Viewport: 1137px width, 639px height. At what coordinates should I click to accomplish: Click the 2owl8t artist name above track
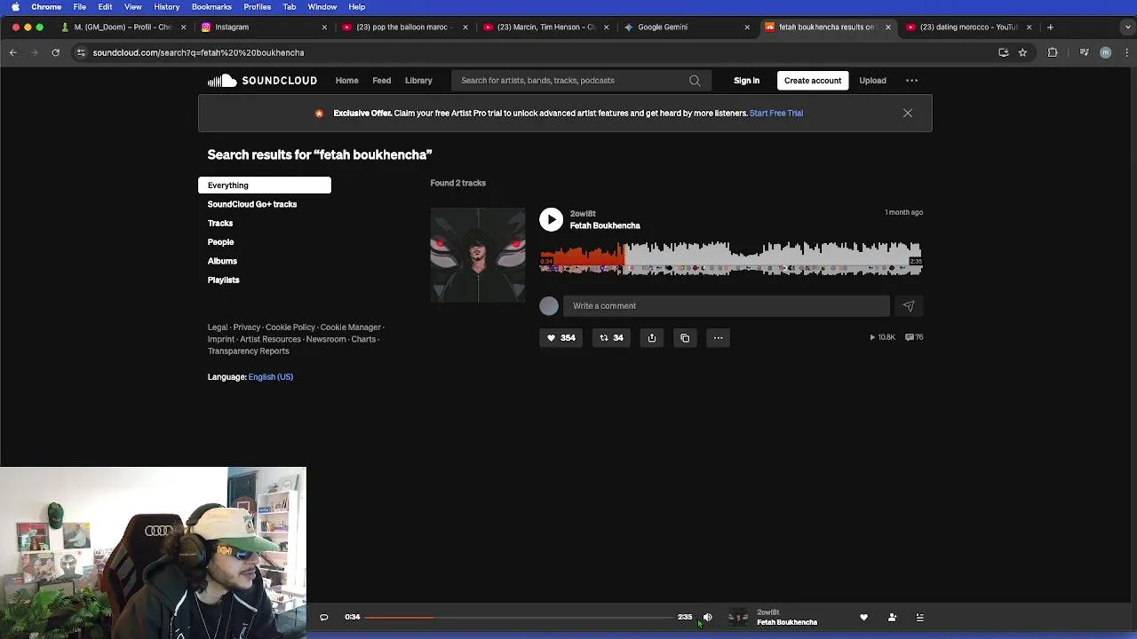click(583, 214)
